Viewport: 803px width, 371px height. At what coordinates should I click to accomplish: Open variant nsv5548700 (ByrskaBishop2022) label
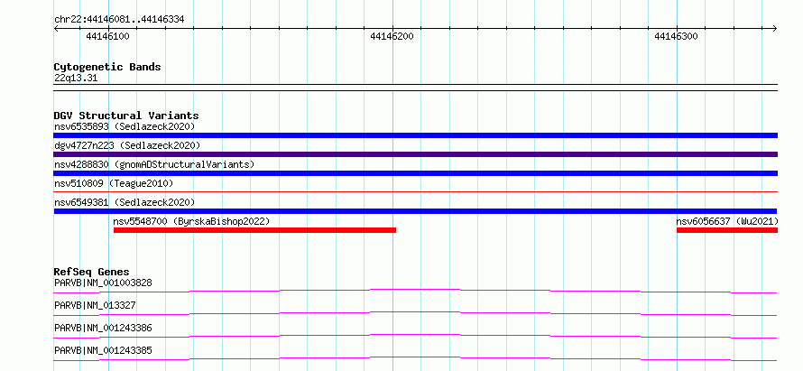(x=191, y=221)
